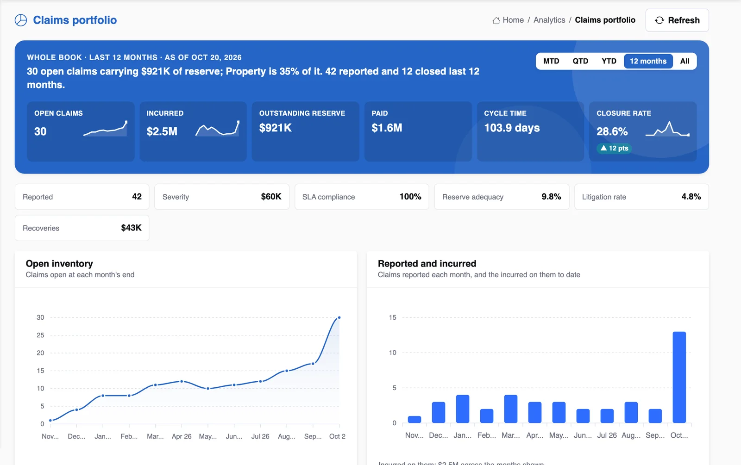Click the Recoveries $43K tile

pos(82,228)
